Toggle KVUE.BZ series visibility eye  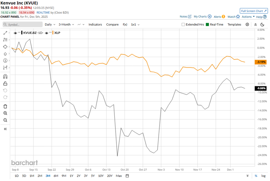tap(15, 33)
